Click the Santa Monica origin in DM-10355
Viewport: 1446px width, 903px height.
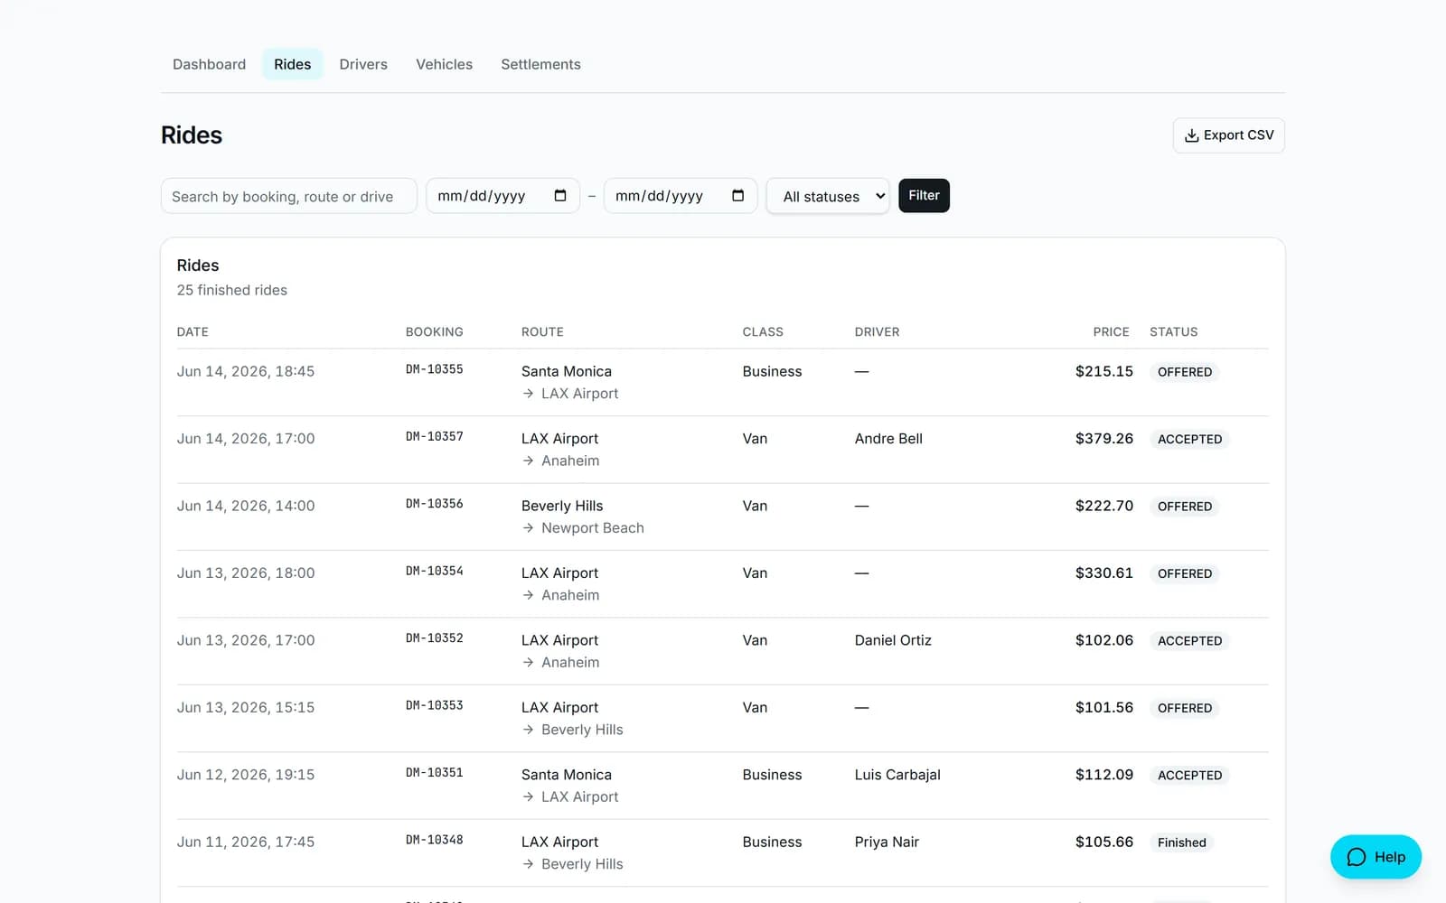(567, 371)
